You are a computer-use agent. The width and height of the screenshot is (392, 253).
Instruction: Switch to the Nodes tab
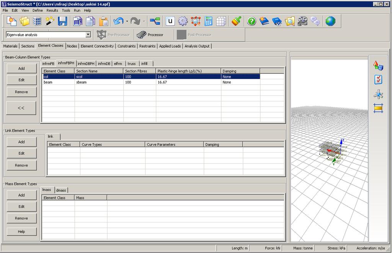tap(72, 46)
